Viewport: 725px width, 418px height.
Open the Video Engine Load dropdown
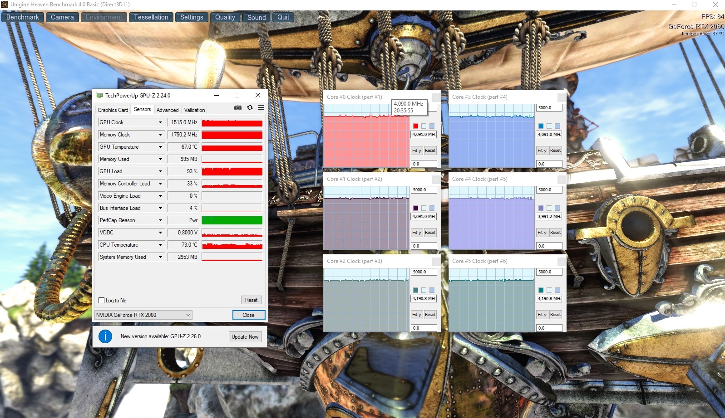160,196
